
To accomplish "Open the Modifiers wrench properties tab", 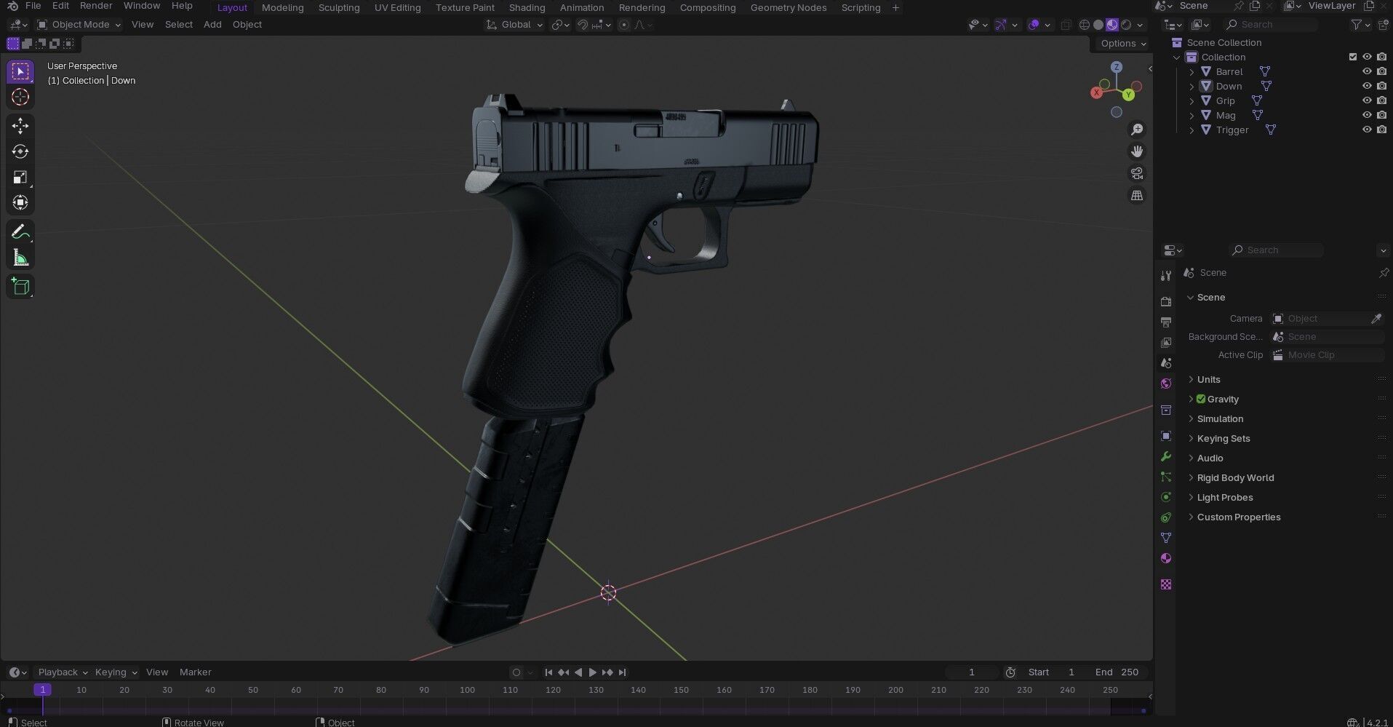I will (1166, 456).
